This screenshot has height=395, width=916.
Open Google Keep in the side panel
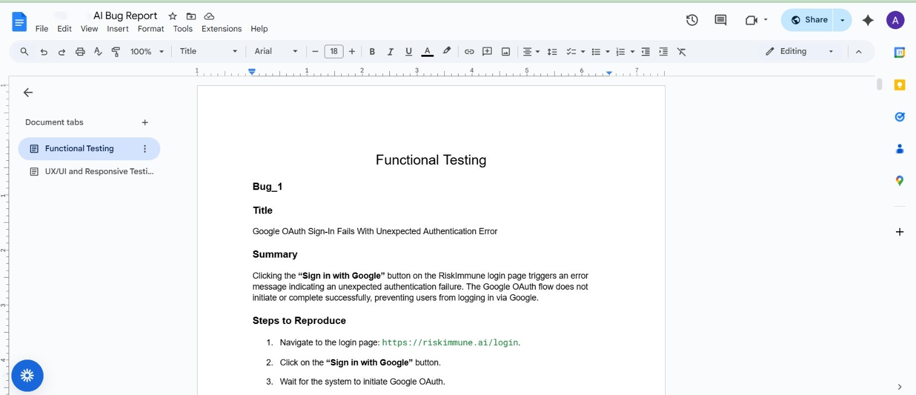click(x=899, y=85)
